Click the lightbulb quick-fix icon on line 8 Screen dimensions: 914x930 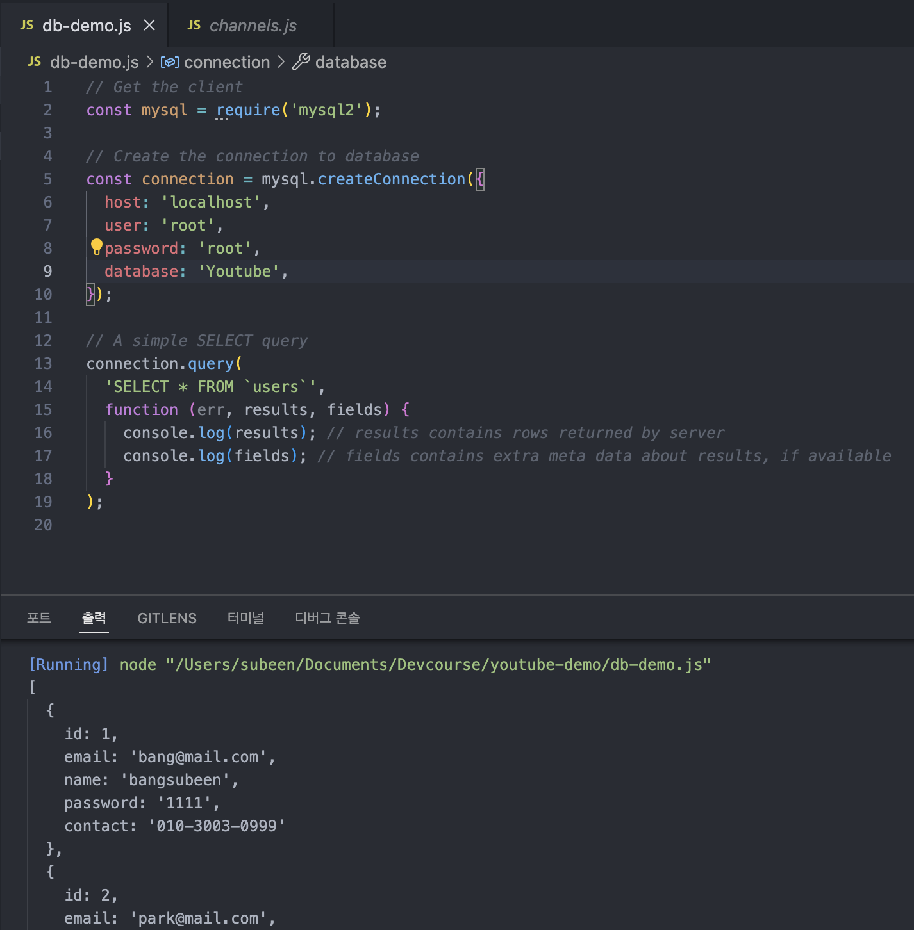(x=97, y=247)
